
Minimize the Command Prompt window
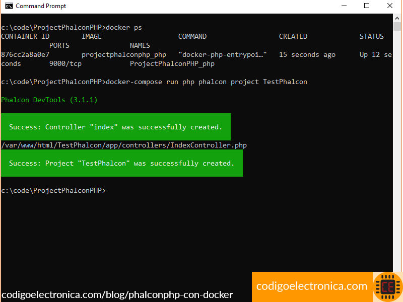pyautogui.click(x=344, y=6)
